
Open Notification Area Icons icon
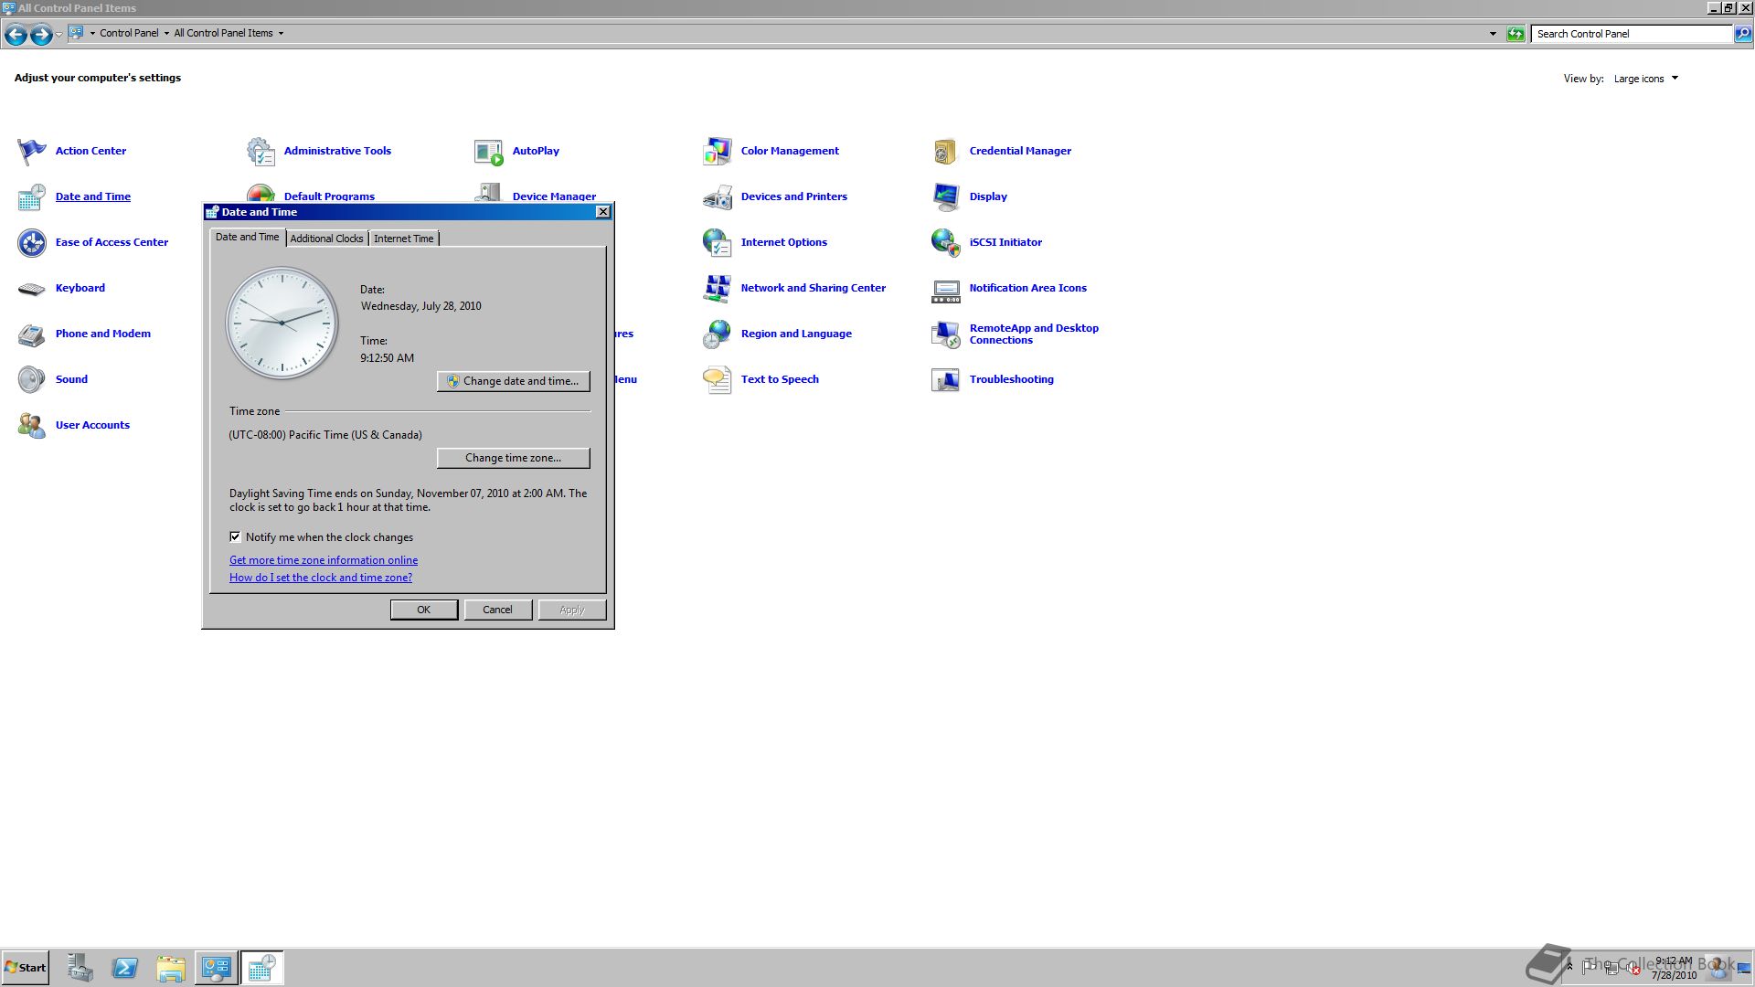[x=946, y=290]
